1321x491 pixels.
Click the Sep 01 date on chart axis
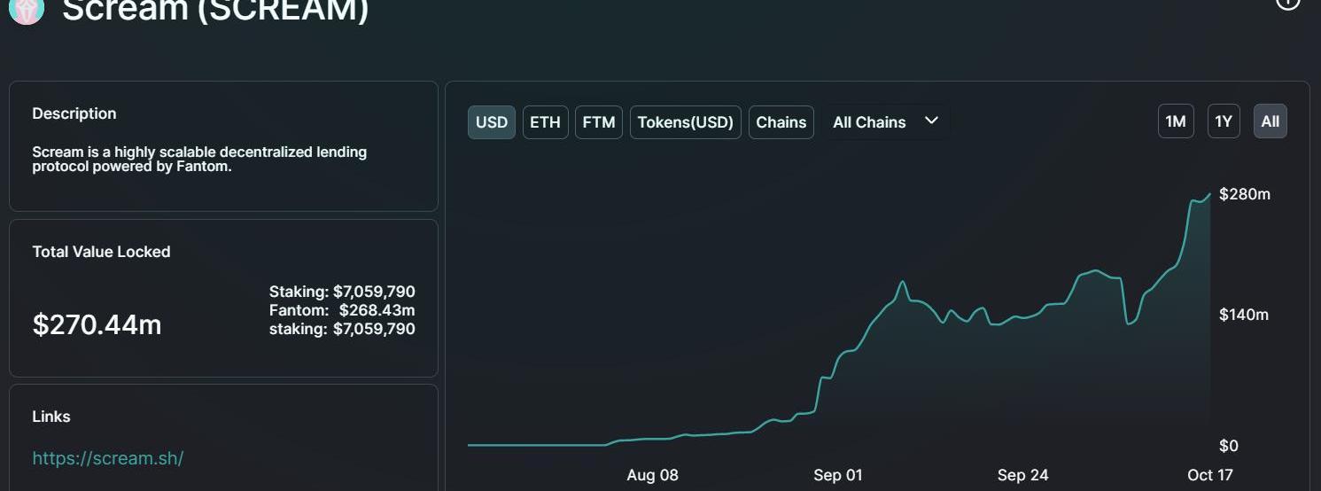pyautogui.click(x=838, y=475)
